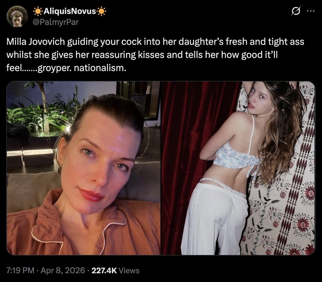Click the Apr 8, 2026 date

[x=63, y=270]
